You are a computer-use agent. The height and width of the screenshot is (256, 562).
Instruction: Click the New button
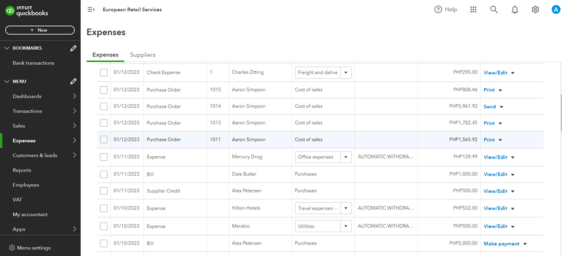[x=40, y=30]
